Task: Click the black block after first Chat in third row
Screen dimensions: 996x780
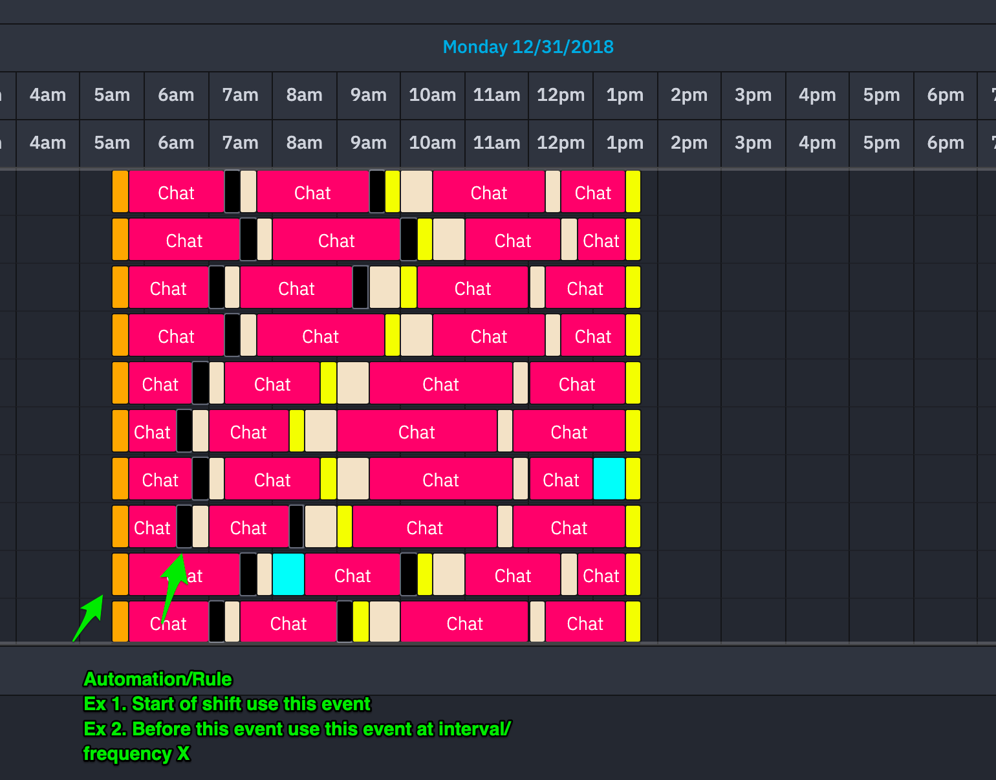Action: 217,288
